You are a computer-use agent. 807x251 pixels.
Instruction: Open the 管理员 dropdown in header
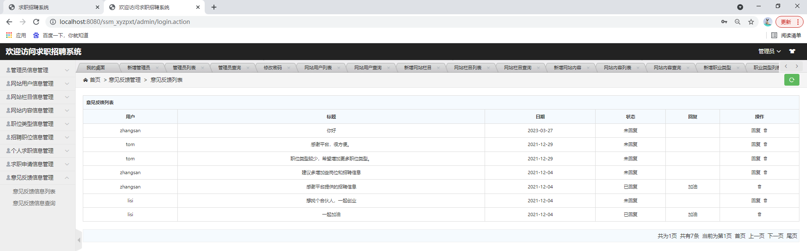(x=769, y=51)
